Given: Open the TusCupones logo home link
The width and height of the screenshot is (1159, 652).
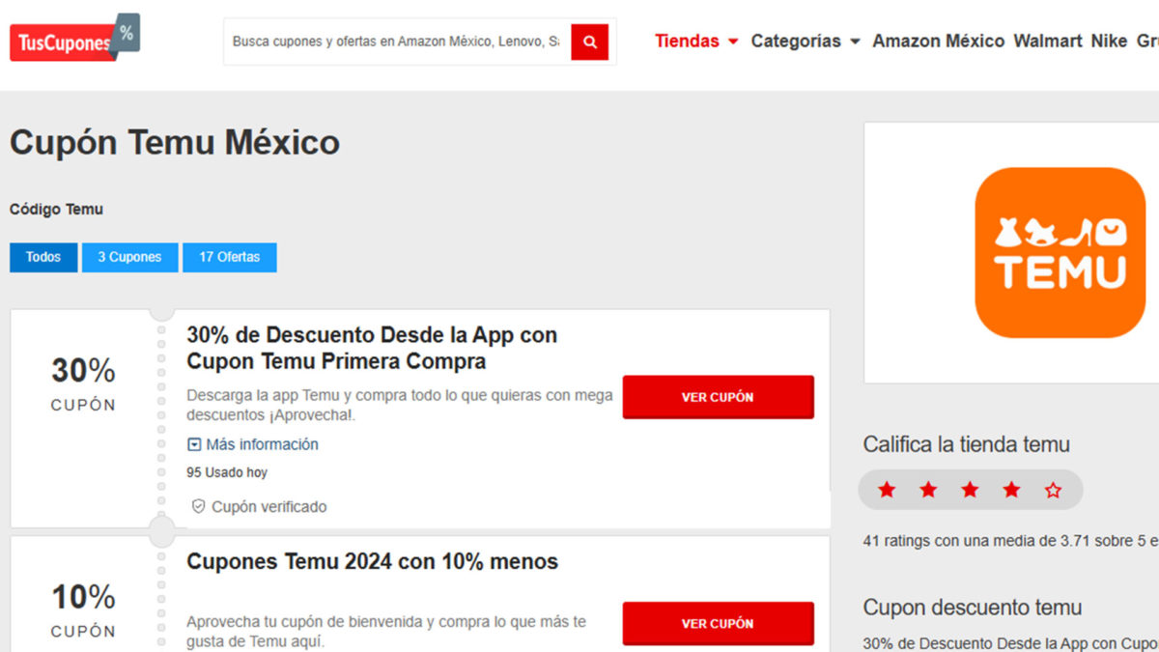Looking at the screenshot, I should tap(75, 39).
